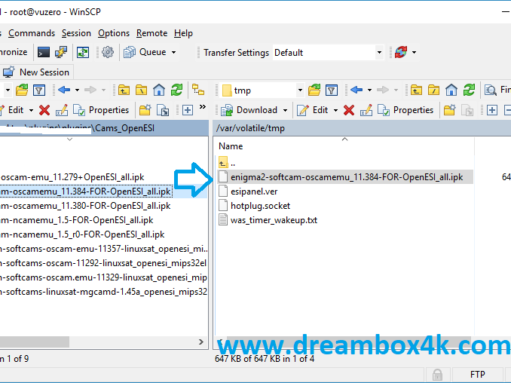The width and height of the screenshot is (511, 383).
Task: Select local mgcamd-1.45a_openesi file
Action: tap(104, 292)
